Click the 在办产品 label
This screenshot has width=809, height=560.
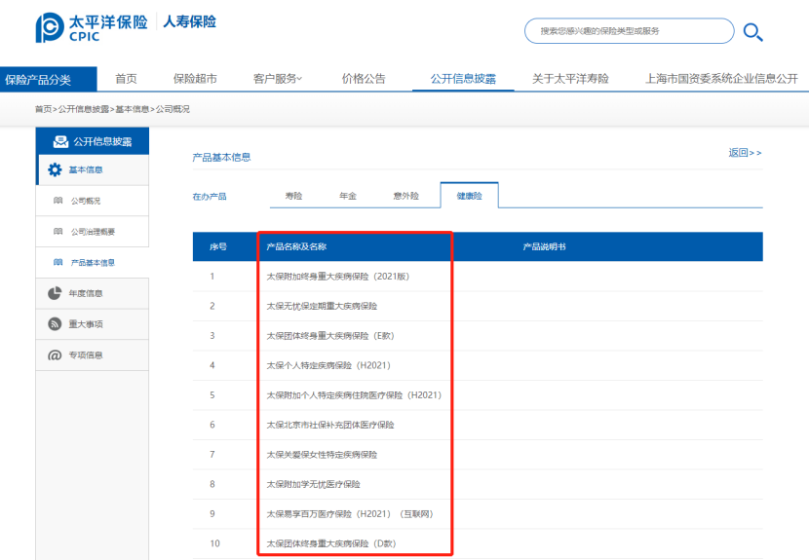[210, 197]
